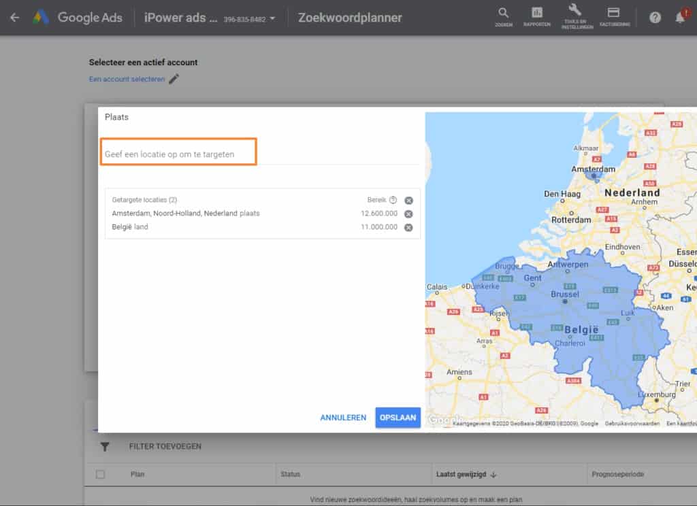Open the Zoeken search tool
Image resolution: width=697 pixels, height=506 pixels.
[503, 17]
